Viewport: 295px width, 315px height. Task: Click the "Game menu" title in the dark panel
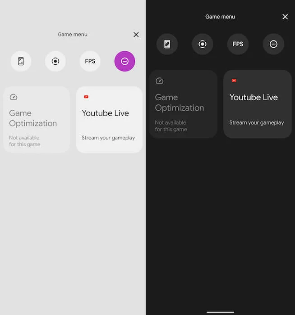(220, 17)
